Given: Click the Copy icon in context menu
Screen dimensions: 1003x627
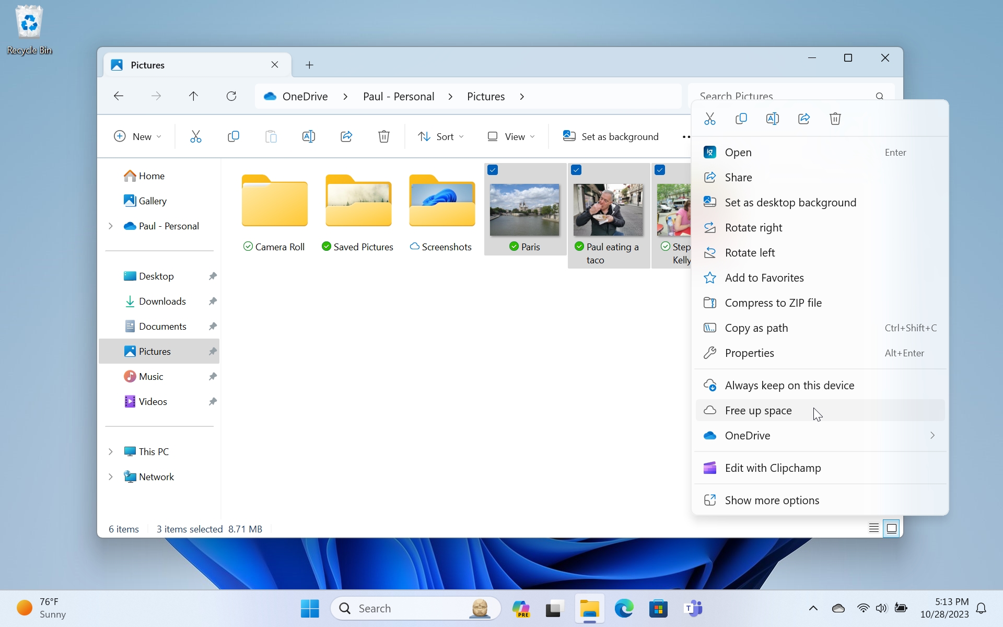Looking at the screenshot, I should point(741,119).
